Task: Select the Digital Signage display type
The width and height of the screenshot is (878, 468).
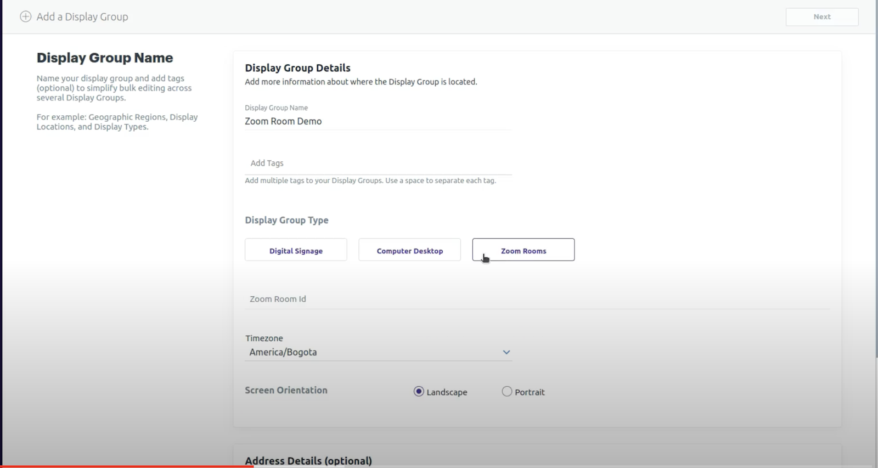Action: (x=296, y=250)
